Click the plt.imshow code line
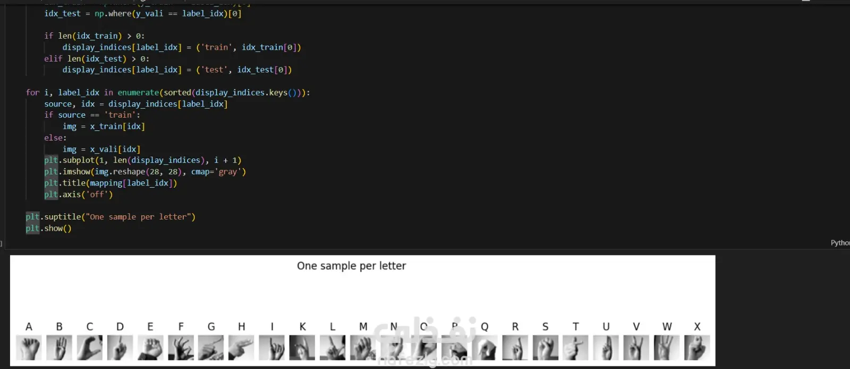The image size is (850, 369). (144, 172)
